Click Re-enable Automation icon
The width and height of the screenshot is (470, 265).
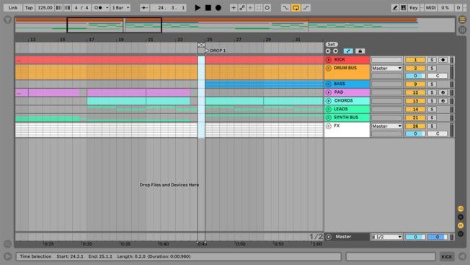click(250, 8)
